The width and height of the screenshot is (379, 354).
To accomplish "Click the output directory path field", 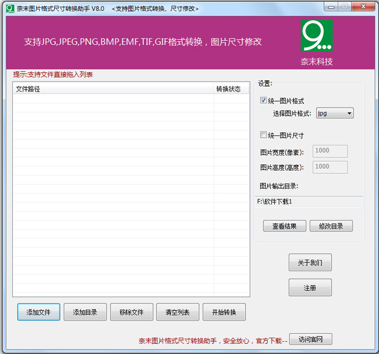I will click(x=308, y=202).
